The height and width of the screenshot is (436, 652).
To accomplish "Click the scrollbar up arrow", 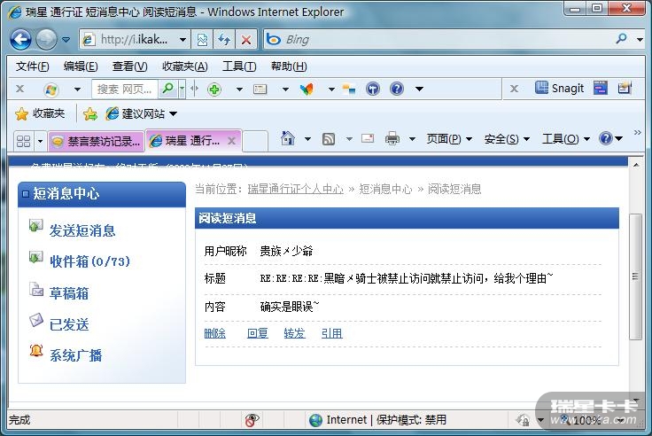I will point(636,165).
